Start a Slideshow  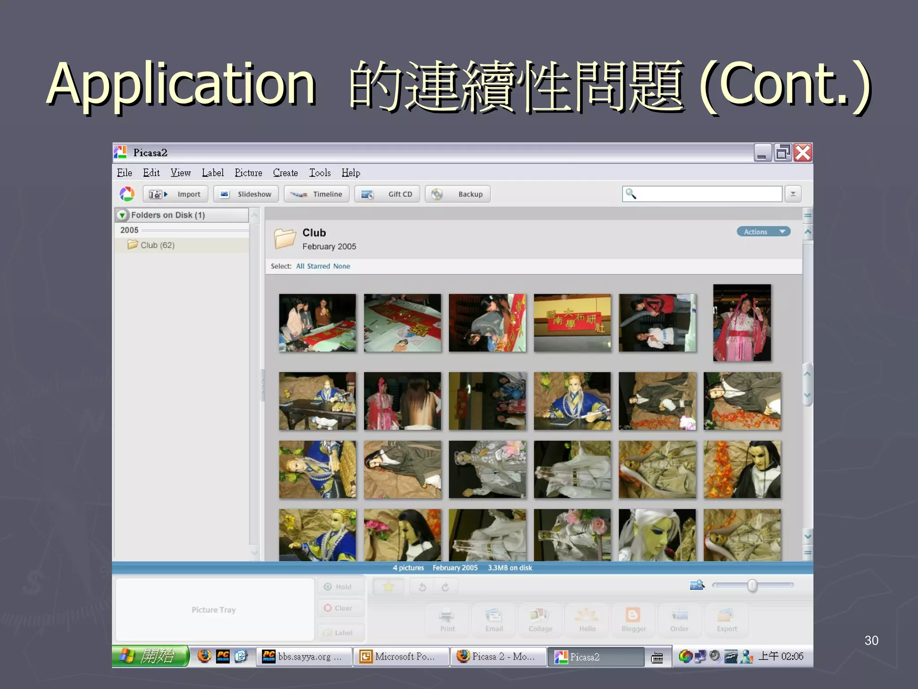tap(246, 194)
